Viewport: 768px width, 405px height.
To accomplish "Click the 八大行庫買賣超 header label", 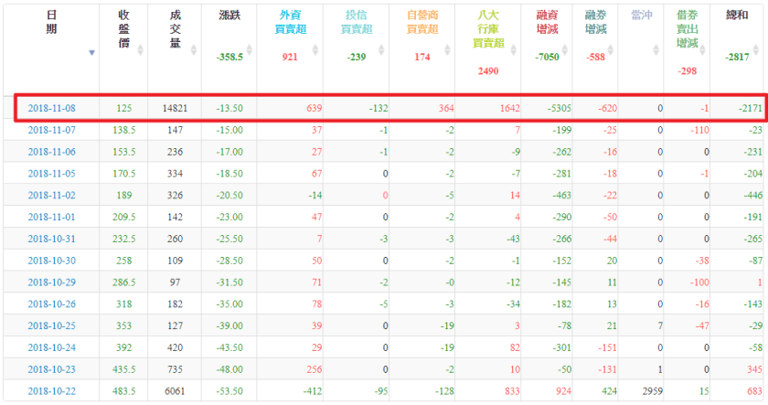I will tap(486, 29).
